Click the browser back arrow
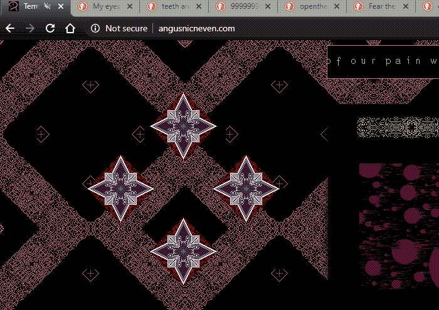This screenshot has height=310, width=439. click(10, 28)
